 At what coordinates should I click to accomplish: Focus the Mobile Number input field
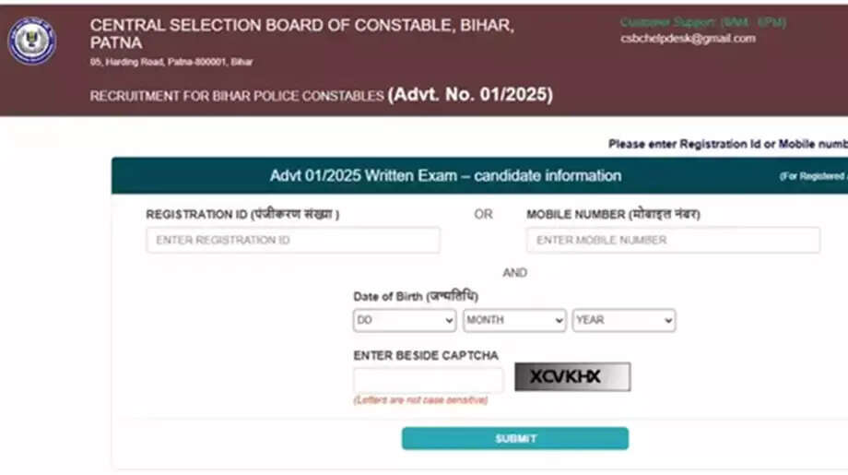coord(673,240)
